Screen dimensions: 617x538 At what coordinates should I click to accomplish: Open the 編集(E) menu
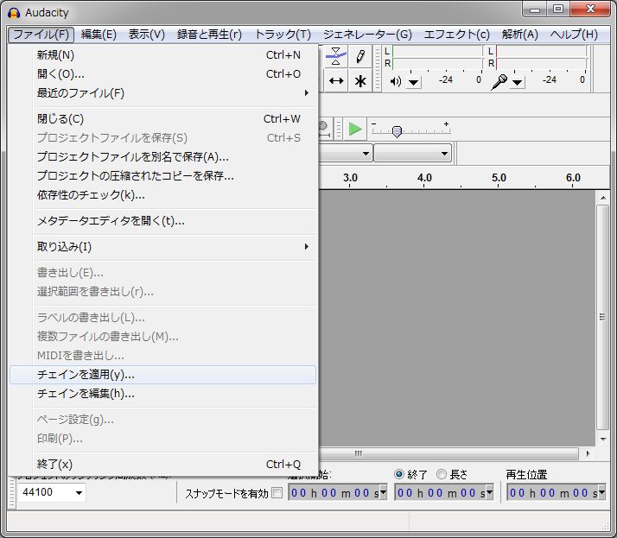pyautogui.click(x=99, y=35)
